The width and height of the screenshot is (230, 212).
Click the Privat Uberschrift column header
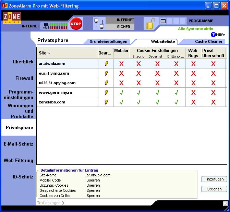pos(213,53)
